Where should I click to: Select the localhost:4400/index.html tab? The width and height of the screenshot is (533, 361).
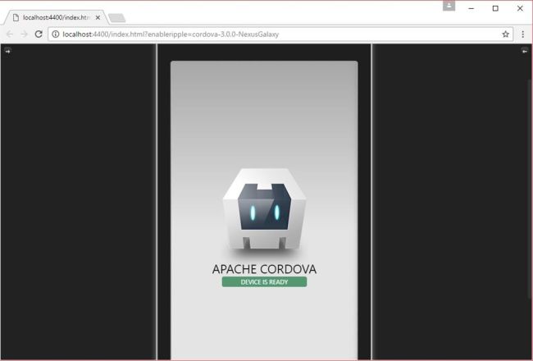coord(56,17)
